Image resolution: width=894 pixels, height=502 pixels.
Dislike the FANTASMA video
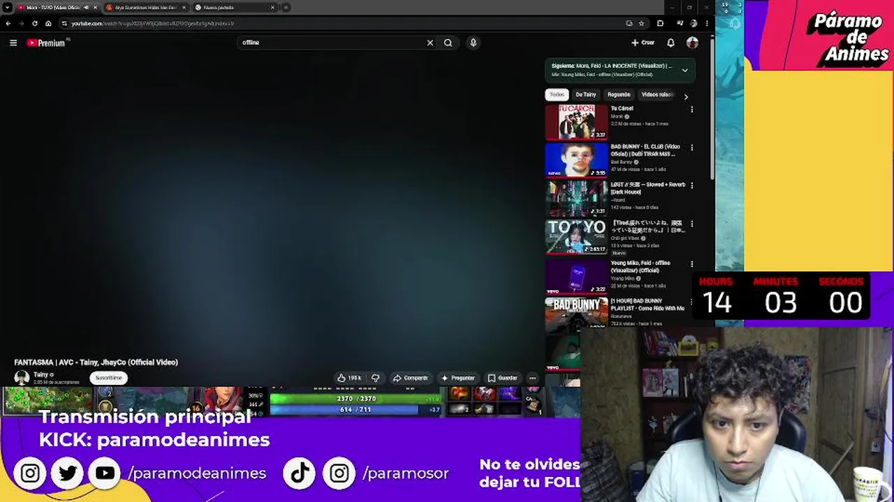(375, 378)
